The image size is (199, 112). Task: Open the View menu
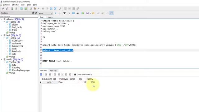tap(23, 5)
